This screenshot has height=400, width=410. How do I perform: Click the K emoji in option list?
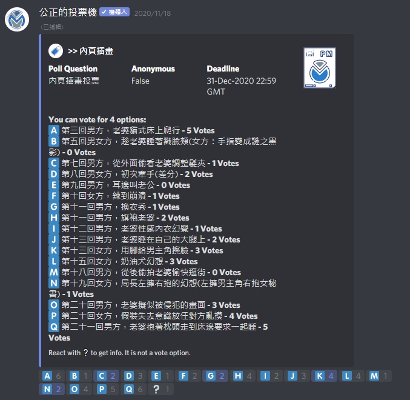click(54, 250)
